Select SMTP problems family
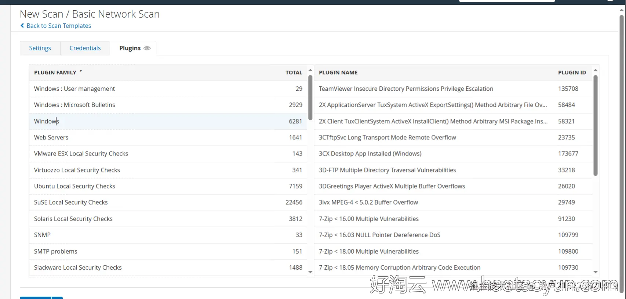This screenshot has height=299, width=626. [x=168, y=251]
